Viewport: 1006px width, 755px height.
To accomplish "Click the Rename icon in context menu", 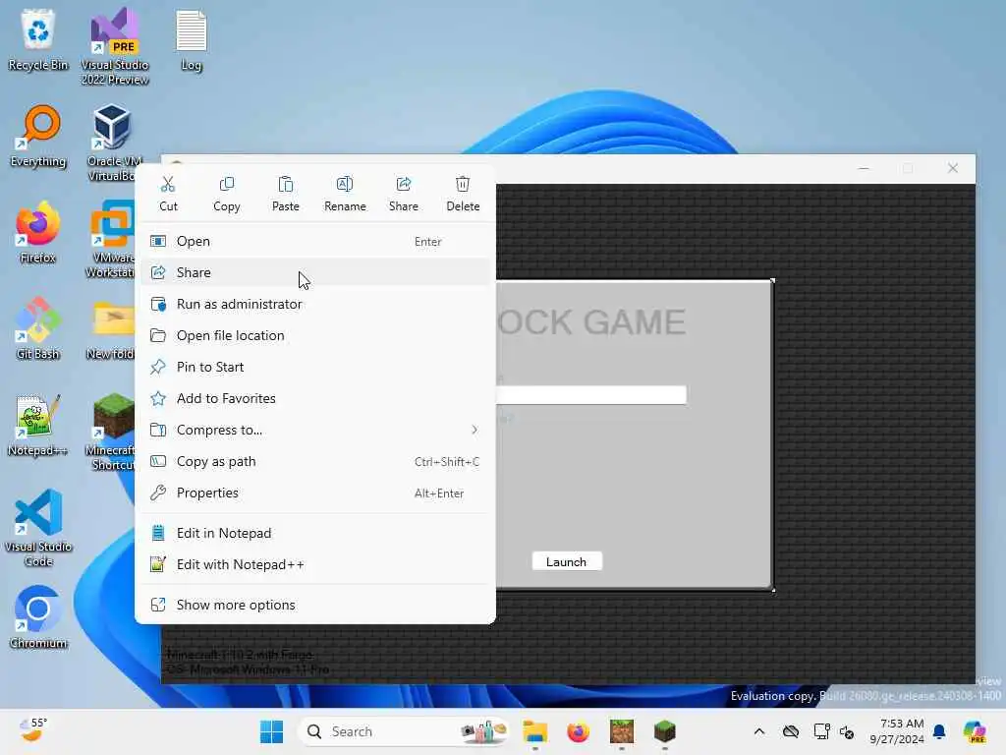I will pyautogui.click(x=345, y=185).
